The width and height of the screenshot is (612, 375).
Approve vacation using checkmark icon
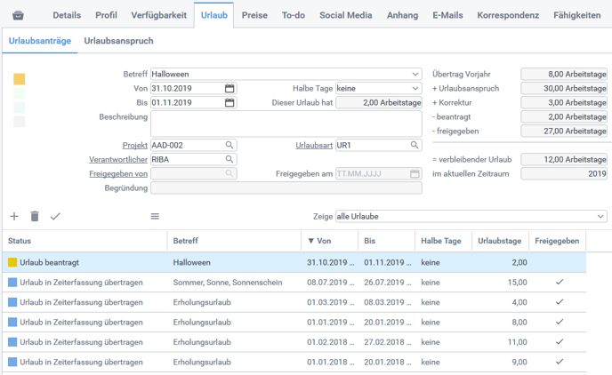tap(55, 216)
